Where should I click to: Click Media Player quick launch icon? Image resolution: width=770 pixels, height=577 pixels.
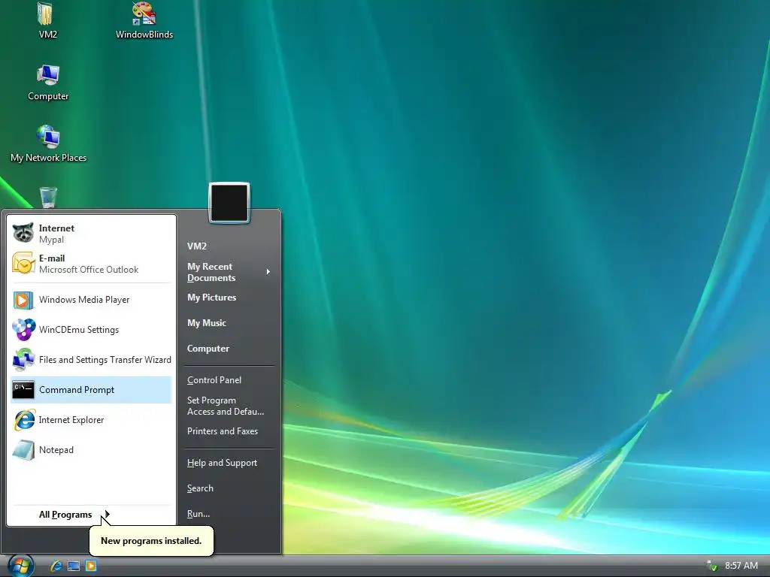click(x=91, y=566)
